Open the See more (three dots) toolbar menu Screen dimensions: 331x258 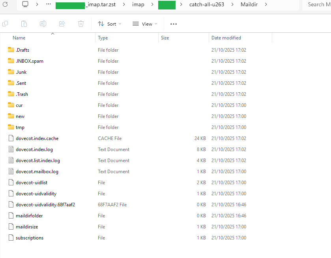174,24
